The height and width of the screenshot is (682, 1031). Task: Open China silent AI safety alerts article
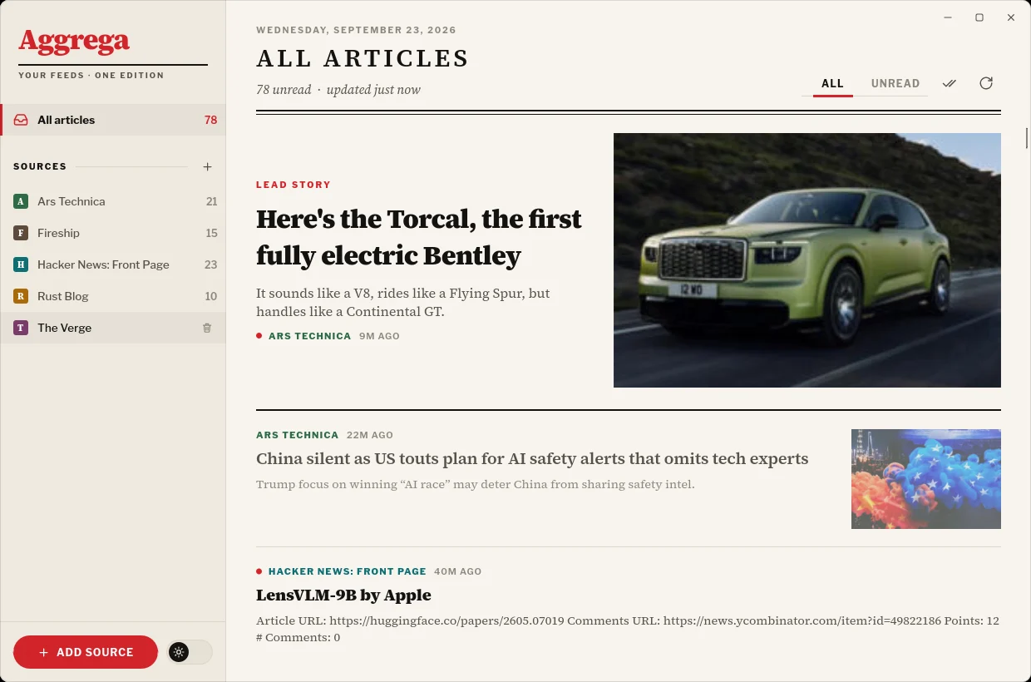[532, 458]
